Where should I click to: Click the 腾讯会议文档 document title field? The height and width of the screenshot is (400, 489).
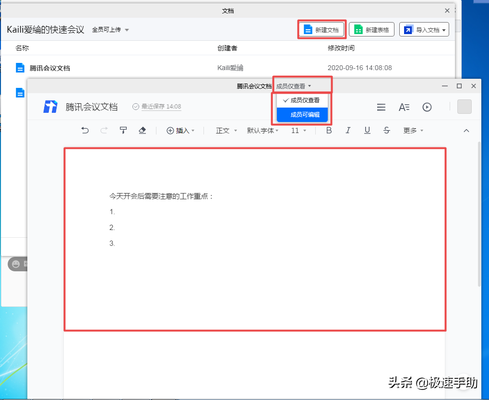coord(91,107)
